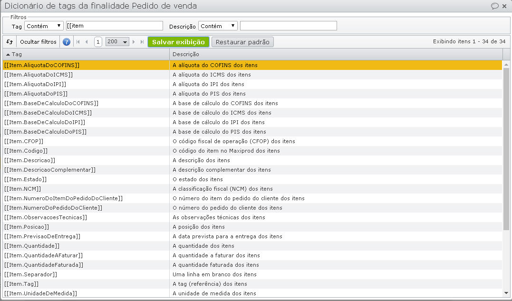
Task: Open the Tag filter Contém dropdown
Action: click(44, 26)
